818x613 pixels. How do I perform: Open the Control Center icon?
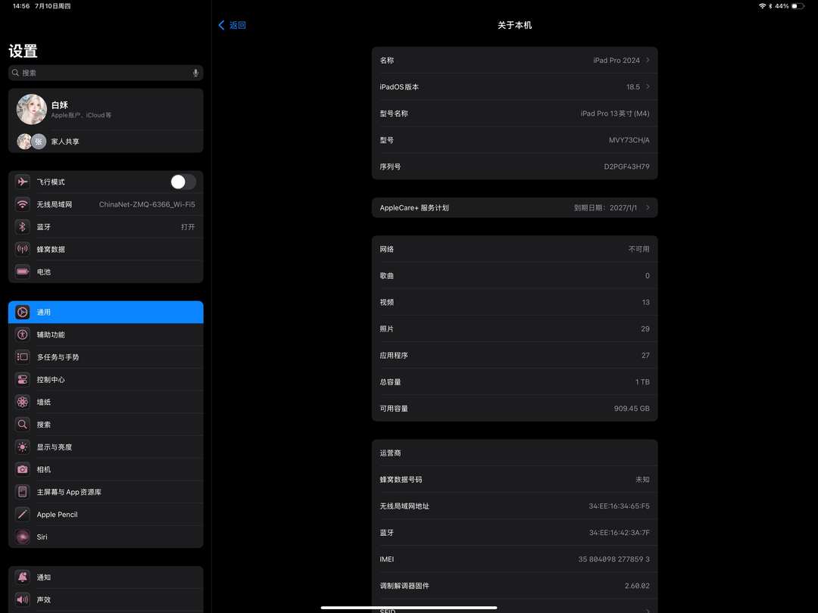tap(23, 379)
